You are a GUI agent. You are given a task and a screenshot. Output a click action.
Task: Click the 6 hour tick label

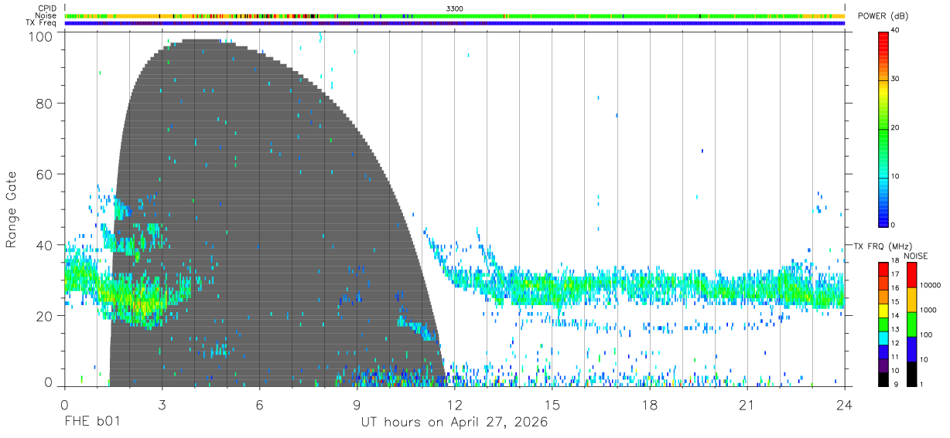(x=259, y=405)
